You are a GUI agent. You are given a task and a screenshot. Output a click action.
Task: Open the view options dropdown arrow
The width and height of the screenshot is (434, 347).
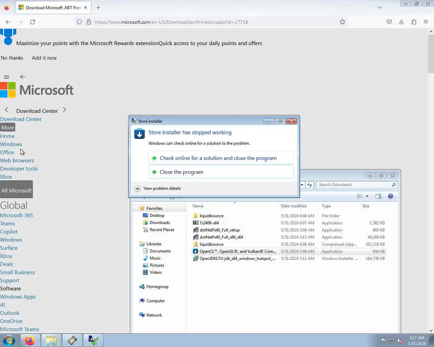(367, 196)
